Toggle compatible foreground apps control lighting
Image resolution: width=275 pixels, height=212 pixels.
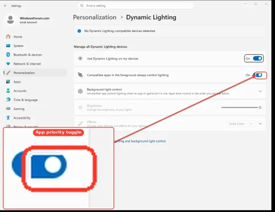[258, 75]
